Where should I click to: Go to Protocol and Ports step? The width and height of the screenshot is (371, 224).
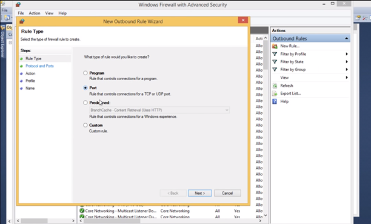(x=39, y=66)
